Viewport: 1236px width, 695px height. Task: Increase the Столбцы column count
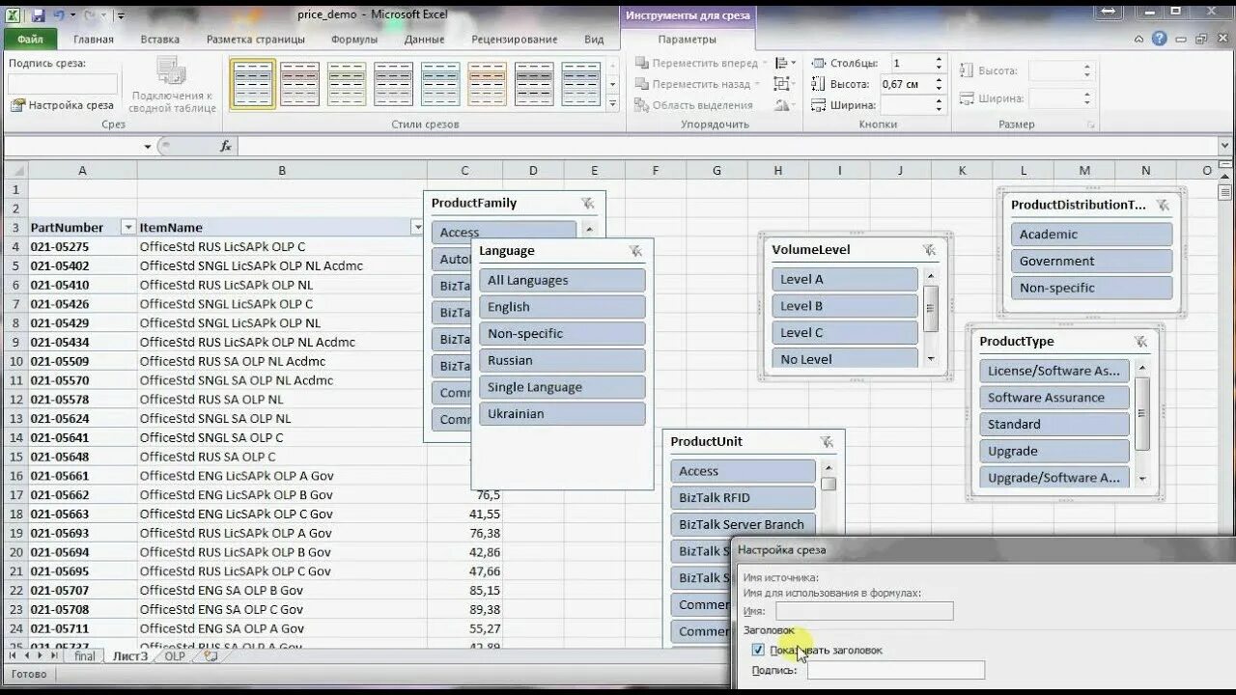coord(939,59)
